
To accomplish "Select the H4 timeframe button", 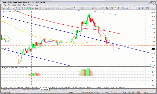I will coord(60,8).
